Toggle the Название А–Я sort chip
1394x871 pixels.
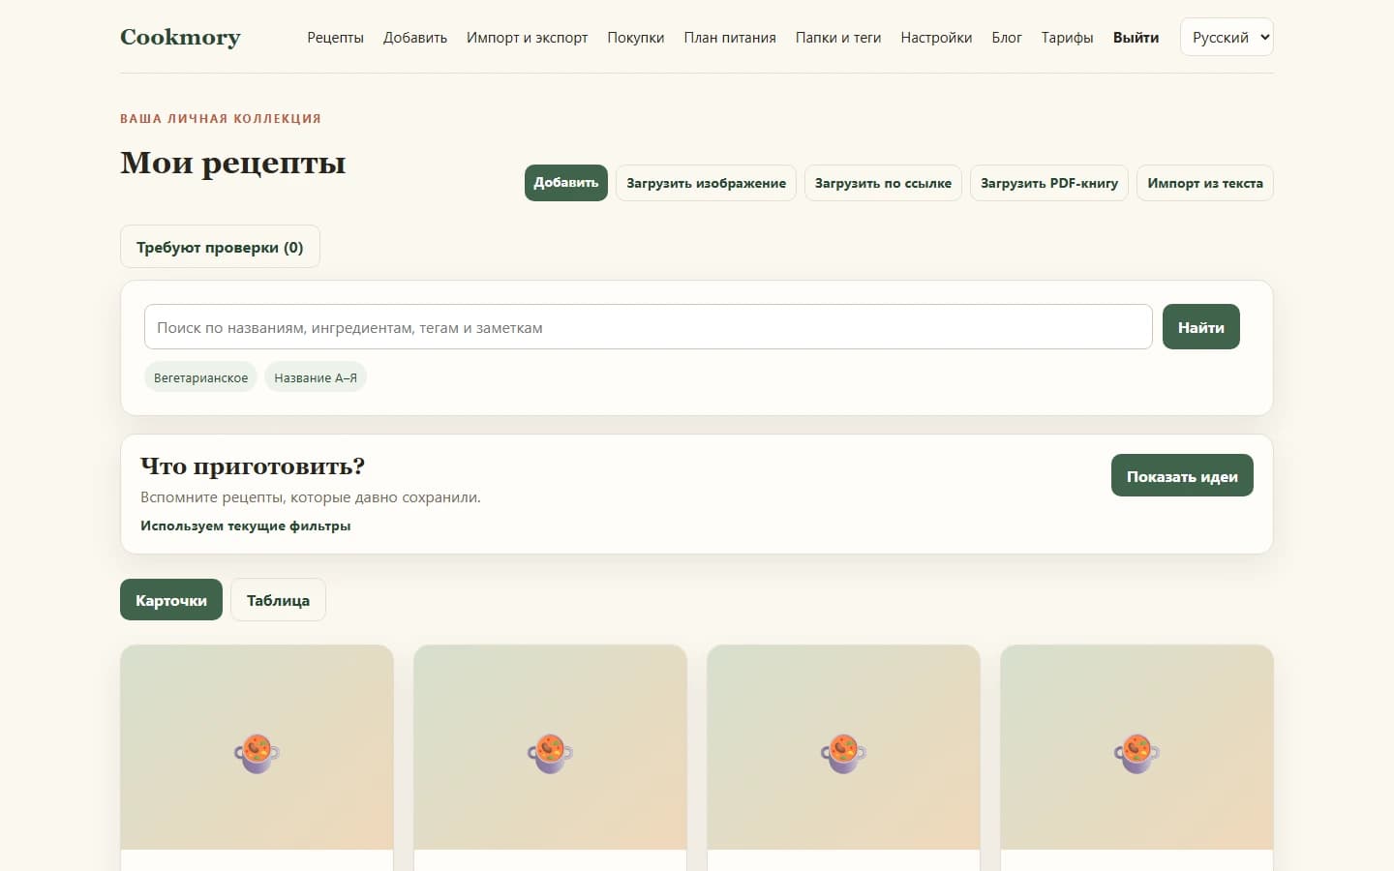click(x=316, y=377)
